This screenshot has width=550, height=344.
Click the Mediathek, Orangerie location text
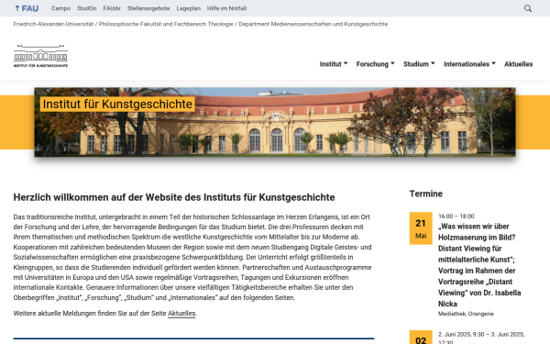[x=466, y=314]
